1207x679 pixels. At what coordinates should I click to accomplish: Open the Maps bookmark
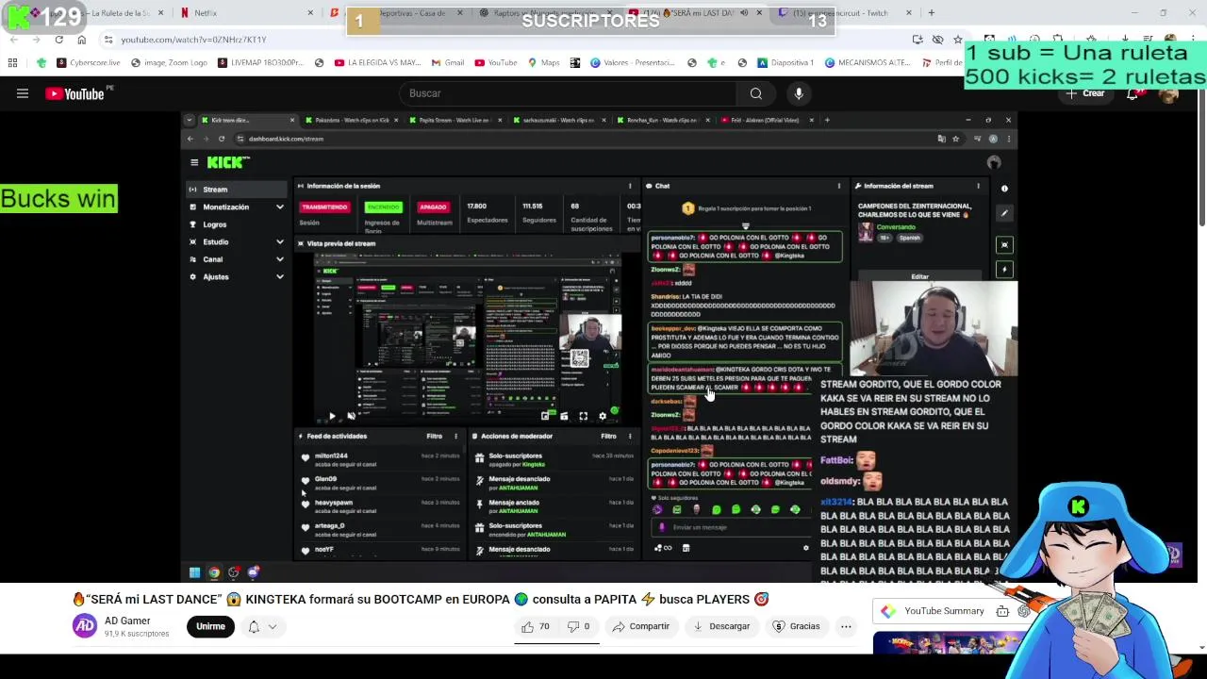coord(544,63)
